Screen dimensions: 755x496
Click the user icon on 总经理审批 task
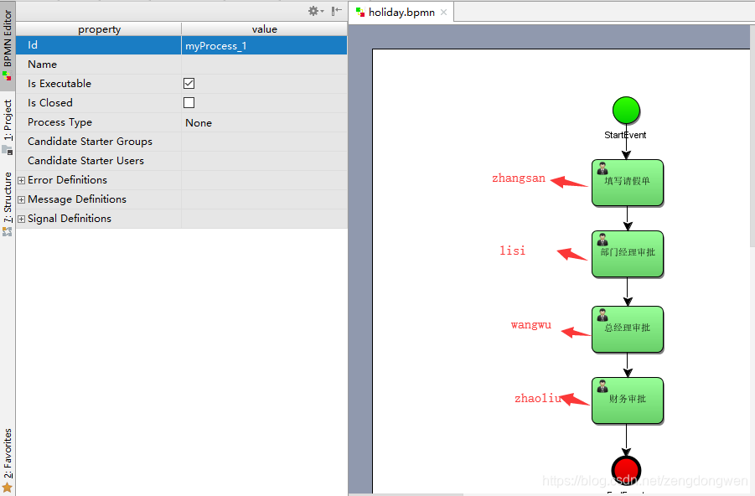pos(602,315)
